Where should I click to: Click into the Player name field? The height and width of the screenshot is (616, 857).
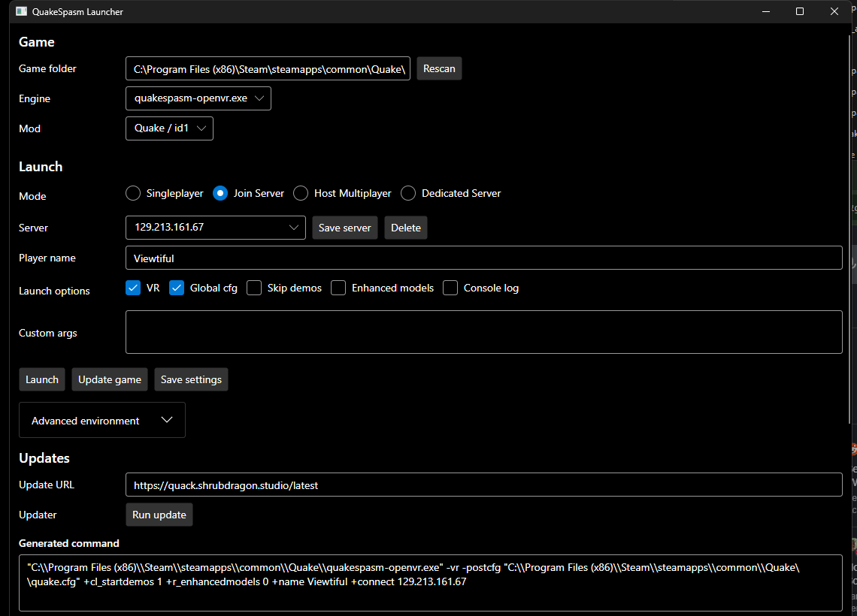[x=483, y=258]
